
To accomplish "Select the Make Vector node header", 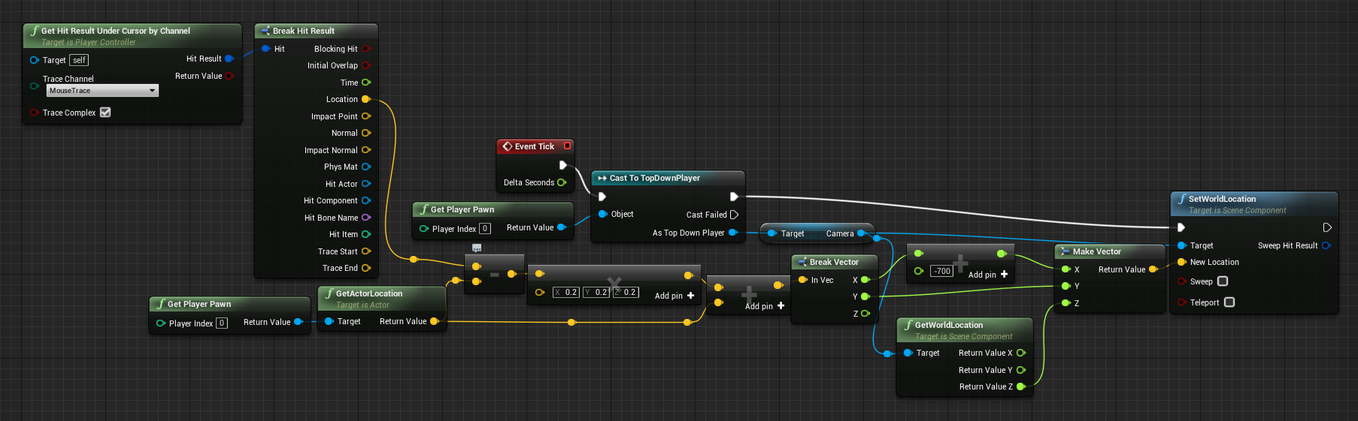I will coord(1110,251).
